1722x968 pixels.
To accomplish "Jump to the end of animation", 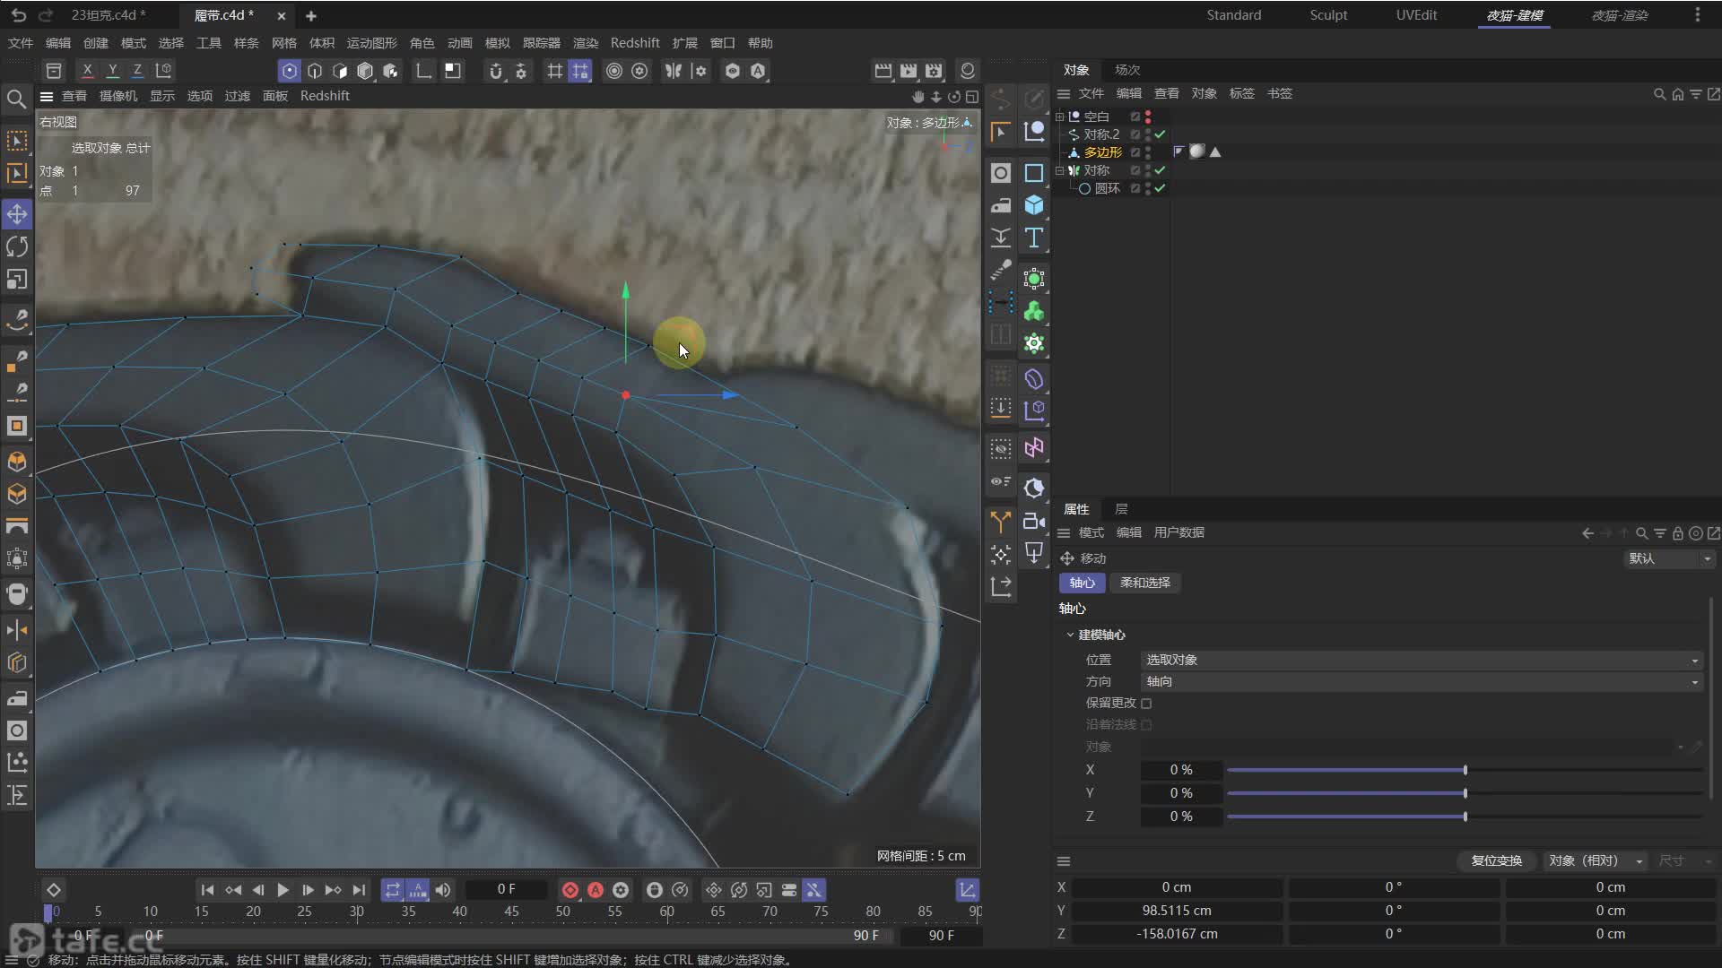I will pos(359,890).
